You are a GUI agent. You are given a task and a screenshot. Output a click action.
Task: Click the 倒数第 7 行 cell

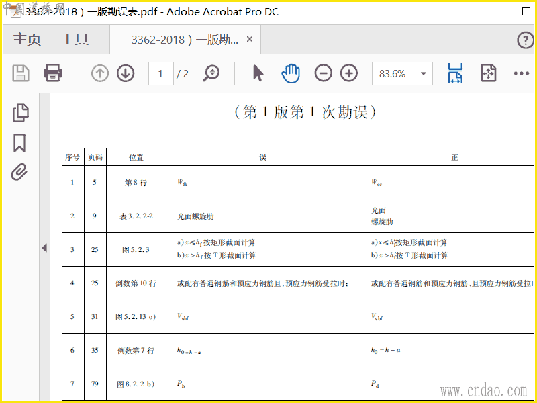[x=136, y=350]
